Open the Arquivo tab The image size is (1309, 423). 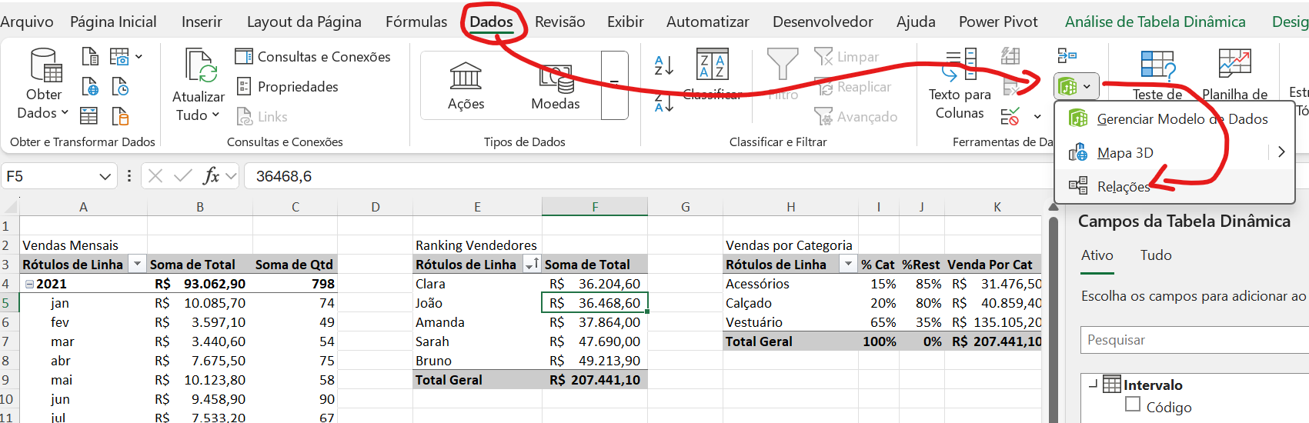point(27,22)
